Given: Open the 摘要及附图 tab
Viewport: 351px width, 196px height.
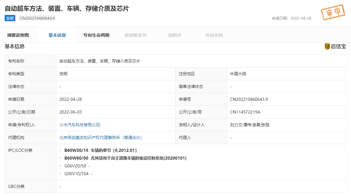Looking at the screenshot, I should pyautogui.click(x=18, y=35).
